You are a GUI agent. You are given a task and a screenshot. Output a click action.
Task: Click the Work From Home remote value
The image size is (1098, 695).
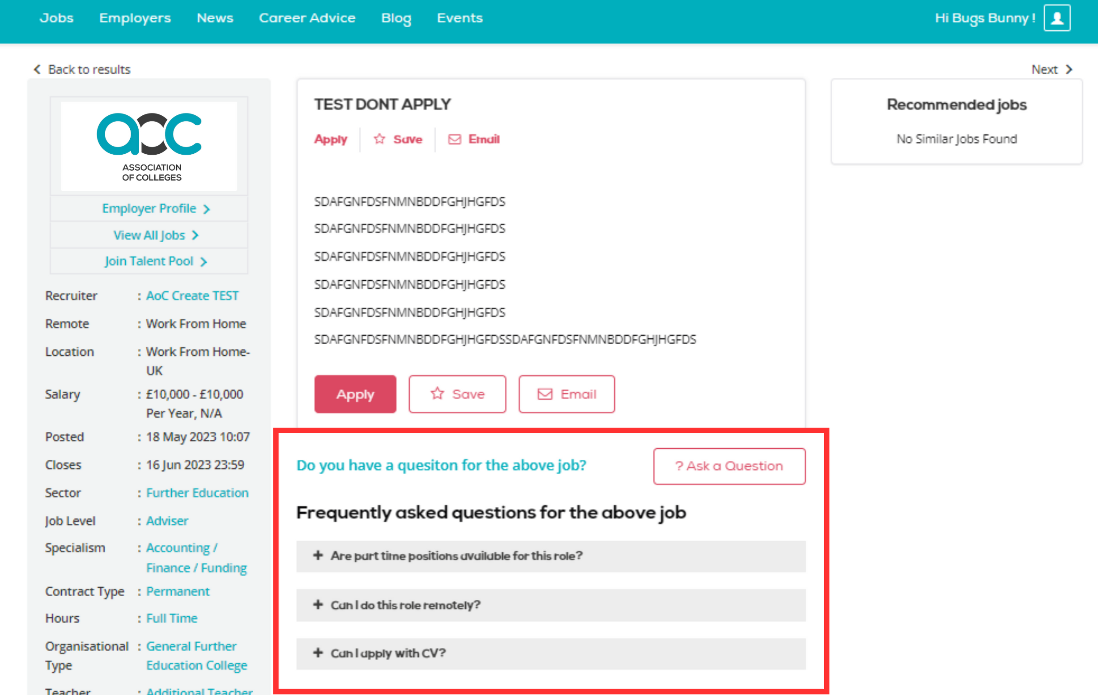pyautogui.click(x=196, y=324)
